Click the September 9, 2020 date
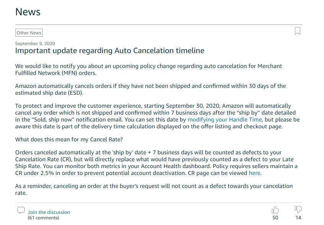Screen dimensions: 324x225 click(x=35, y=43)
